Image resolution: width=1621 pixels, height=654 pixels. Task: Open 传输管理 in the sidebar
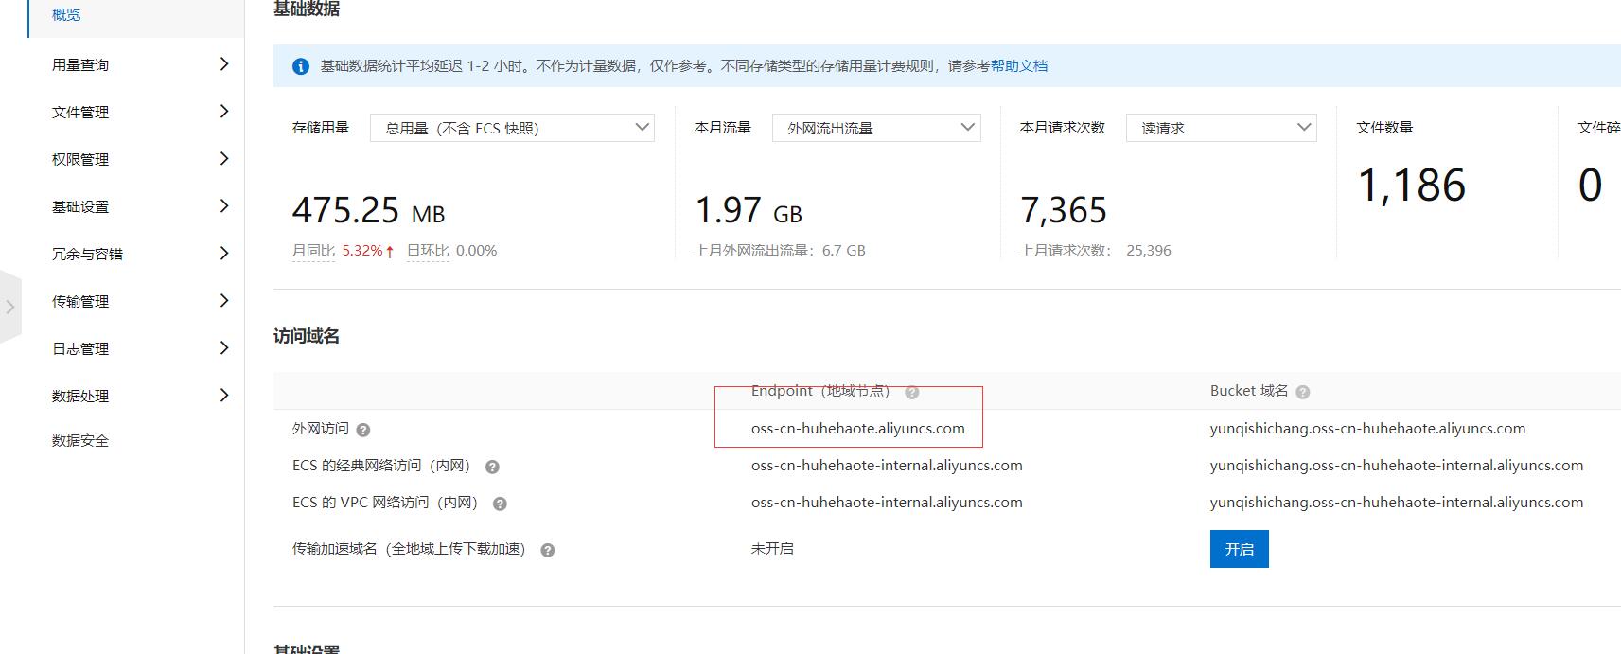[80, 301]
